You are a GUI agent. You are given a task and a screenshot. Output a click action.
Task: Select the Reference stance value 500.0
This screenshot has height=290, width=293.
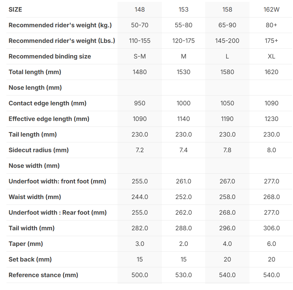[x=140, y=275]
